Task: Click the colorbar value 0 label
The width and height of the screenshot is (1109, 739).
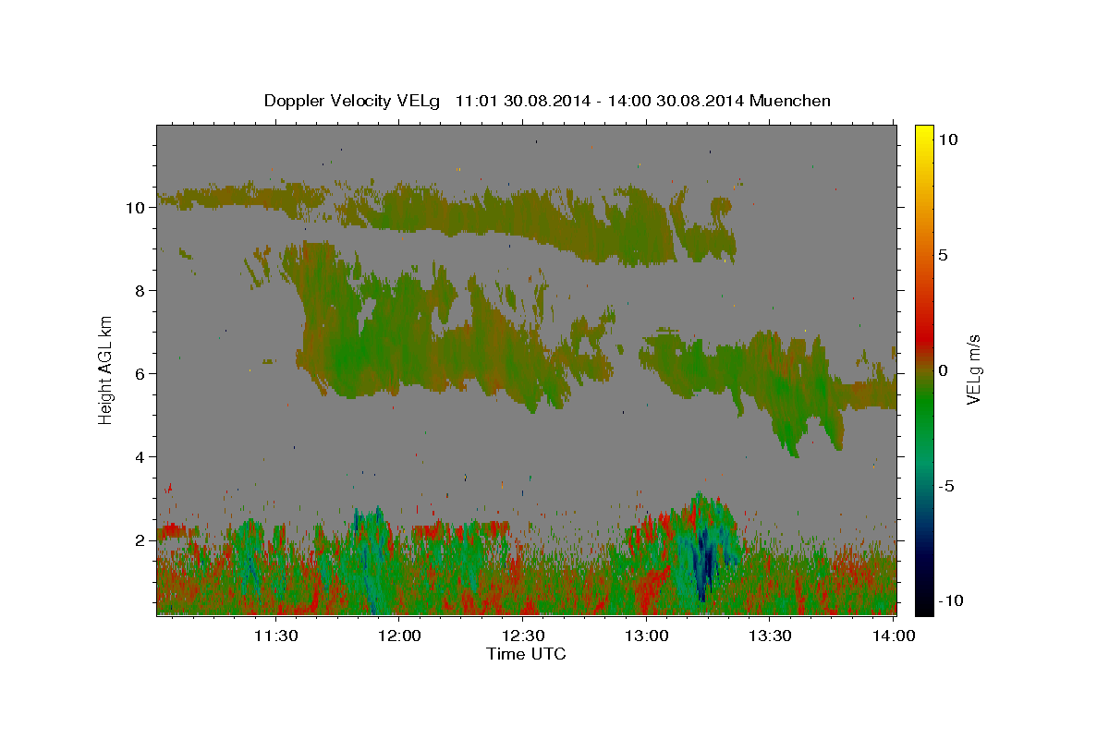Action: tap(943, 370)
